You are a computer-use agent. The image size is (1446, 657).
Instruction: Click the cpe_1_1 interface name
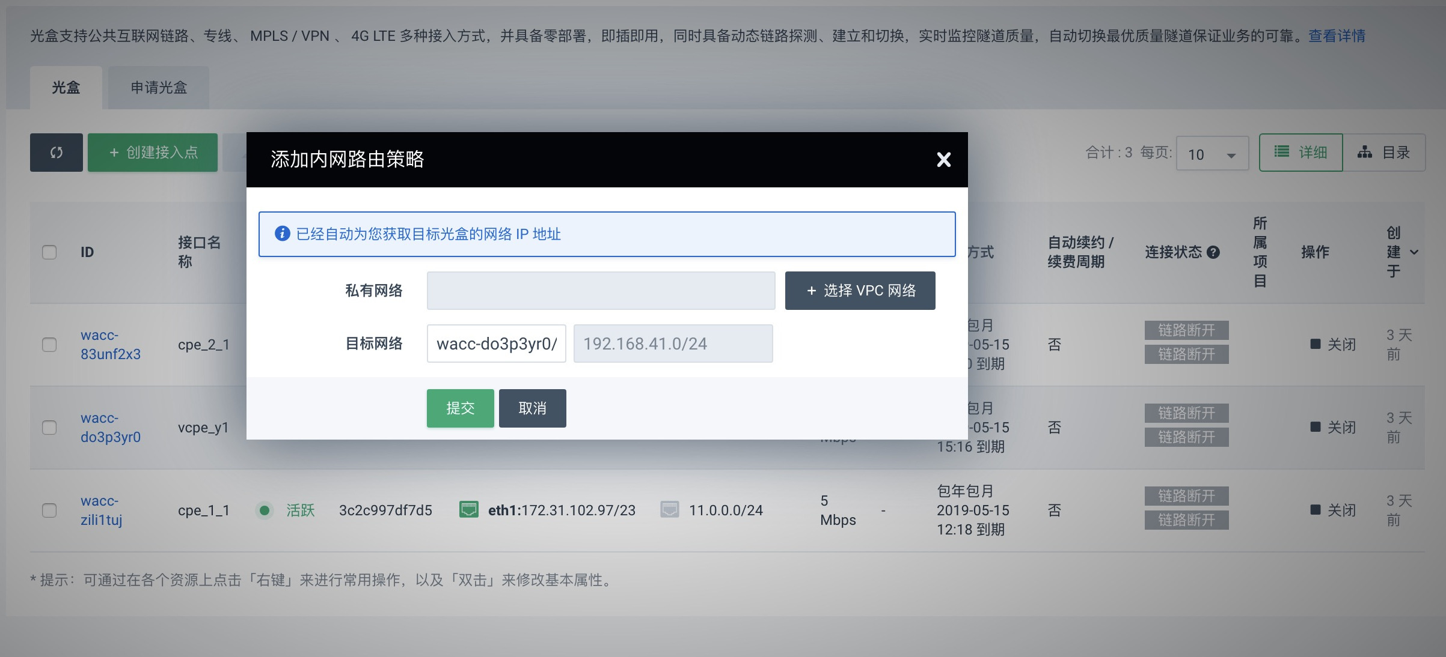pos(204,510)
